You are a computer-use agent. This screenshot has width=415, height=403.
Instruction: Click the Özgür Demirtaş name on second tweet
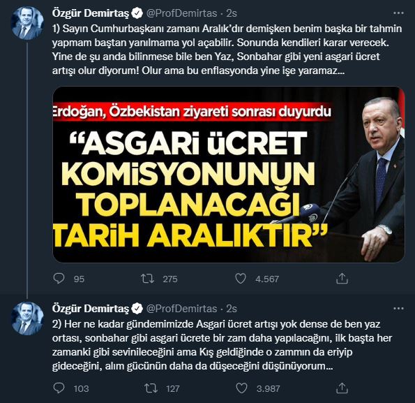91,309
